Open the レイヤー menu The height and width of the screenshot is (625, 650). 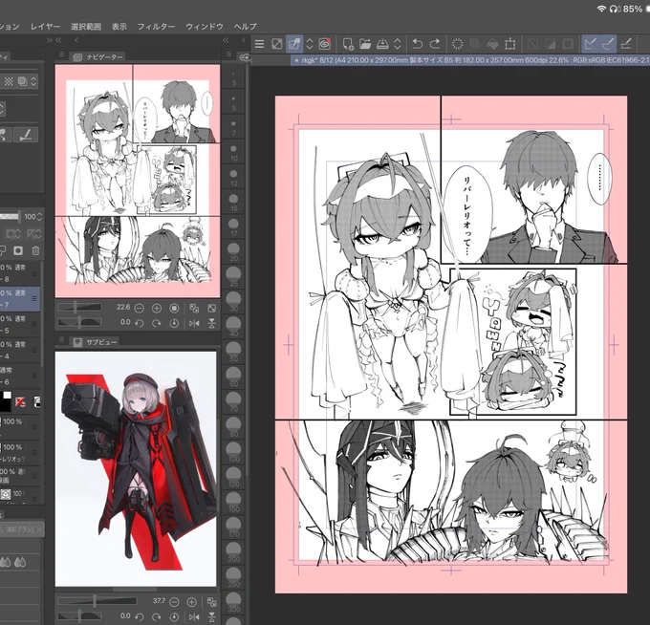[45, 26]
